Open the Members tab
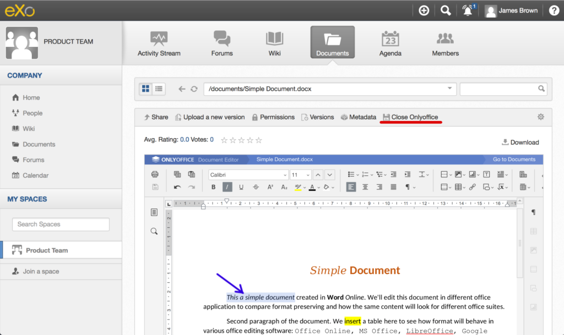 [445, 43]
